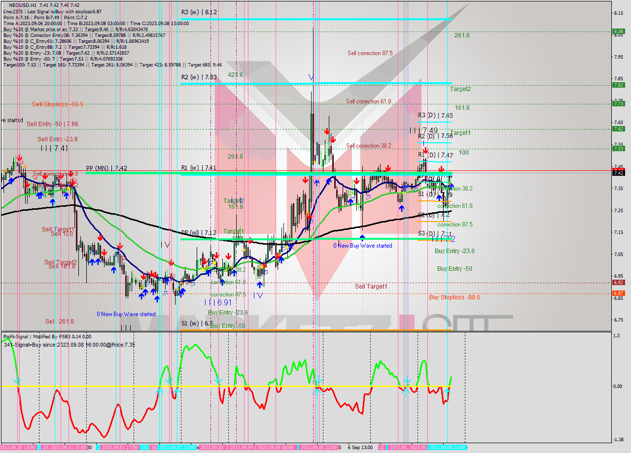This screenshot has width=631, height=453.
Task: Click the blue 'V' wave marker near R2 (w)
Action: [x=311, y=77]
